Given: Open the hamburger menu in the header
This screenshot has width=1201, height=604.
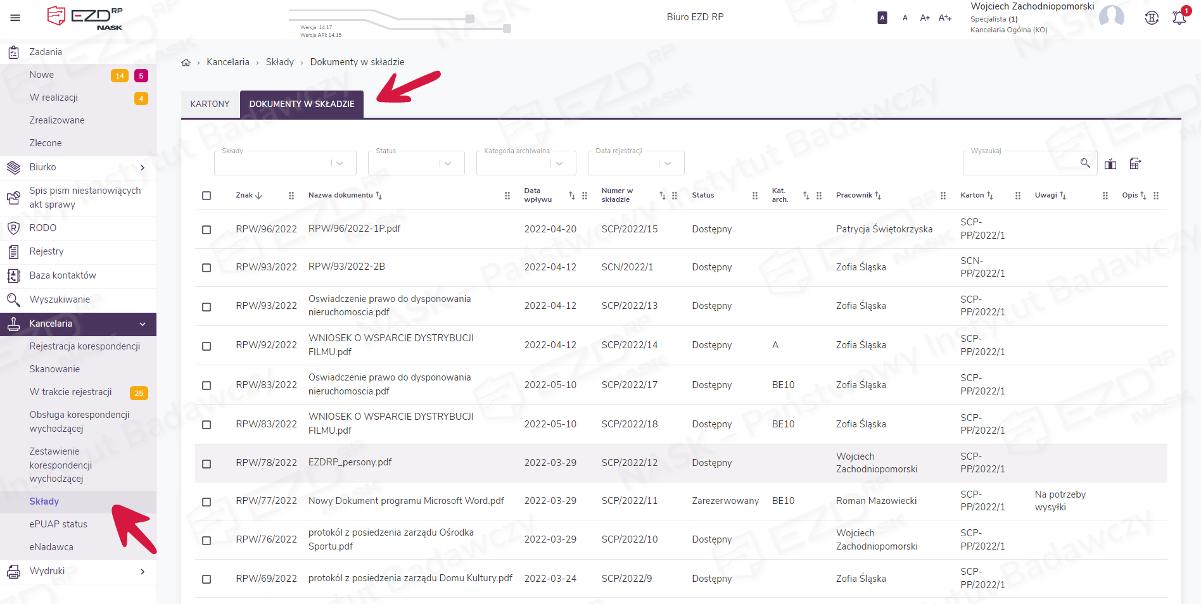Looking at the screenshot, I should point(15,18).
